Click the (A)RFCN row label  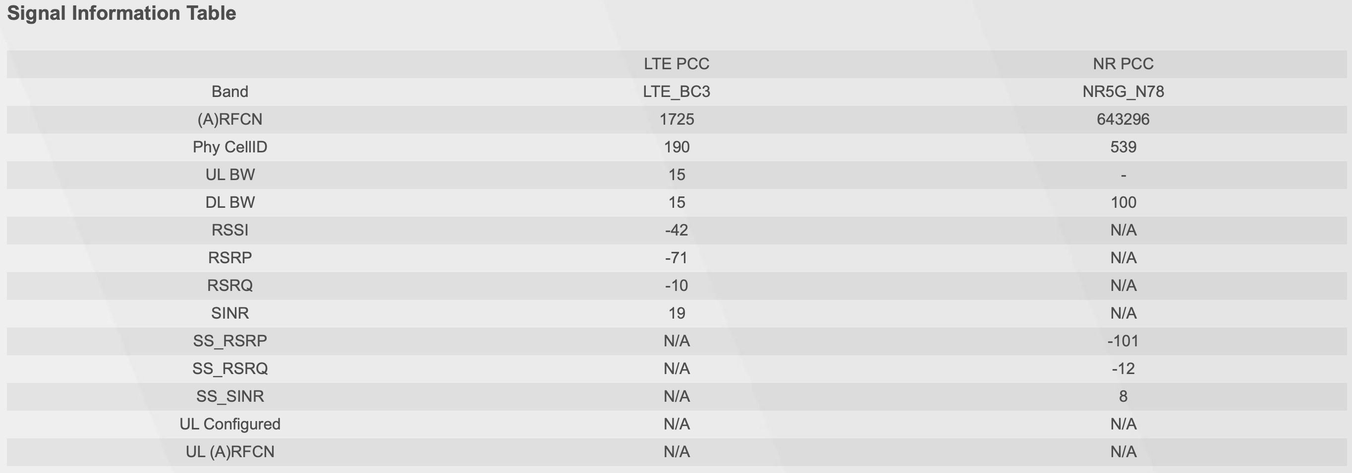point(230,119)
